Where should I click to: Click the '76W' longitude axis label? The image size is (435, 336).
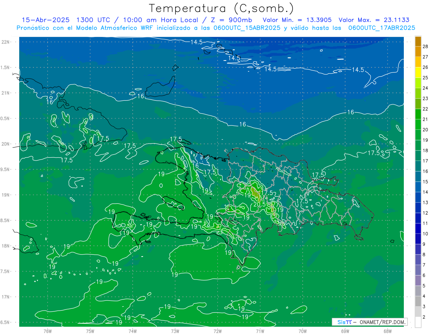(x=47, y=331)
